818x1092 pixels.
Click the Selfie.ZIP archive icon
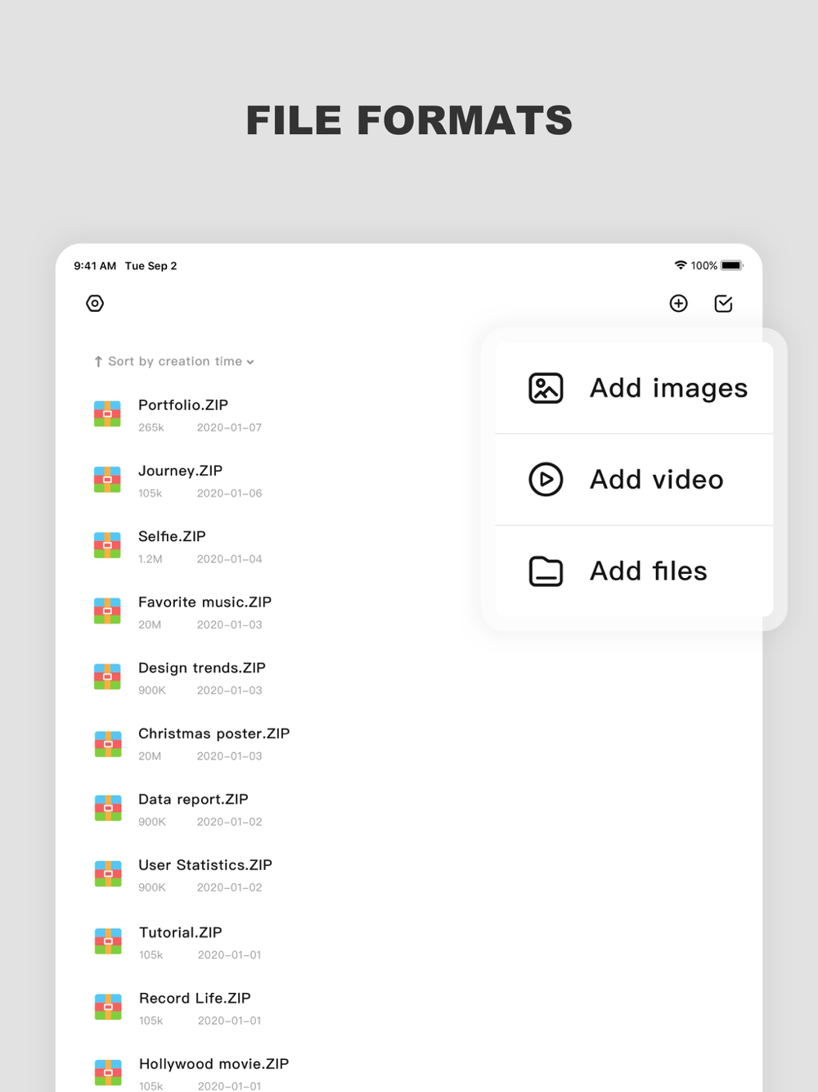tap(107, 545)
